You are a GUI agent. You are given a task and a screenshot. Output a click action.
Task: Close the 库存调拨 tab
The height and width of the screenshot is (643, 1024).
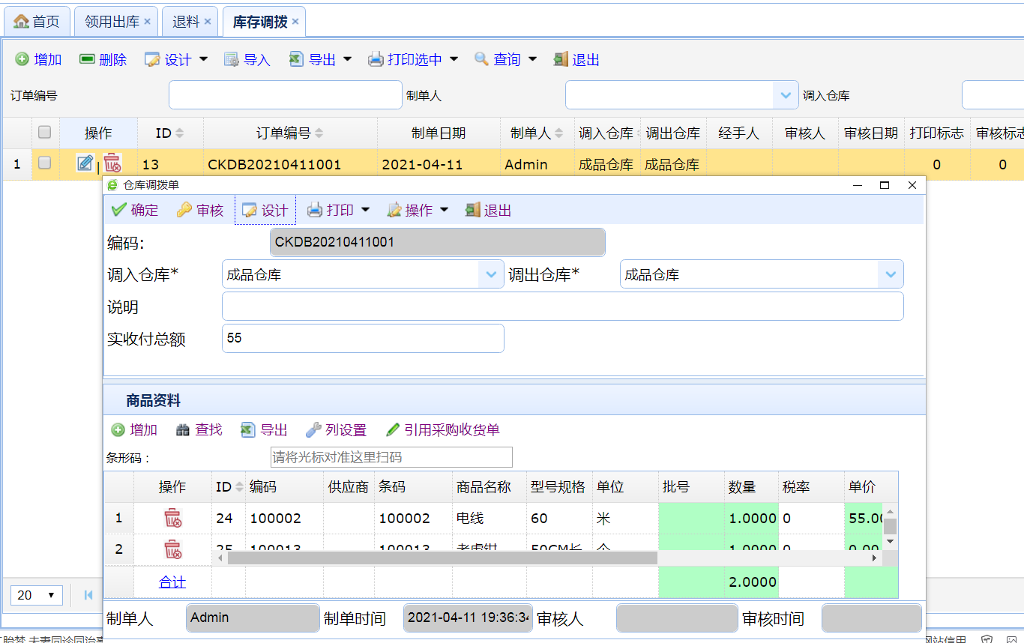click(x=295, y=22)
